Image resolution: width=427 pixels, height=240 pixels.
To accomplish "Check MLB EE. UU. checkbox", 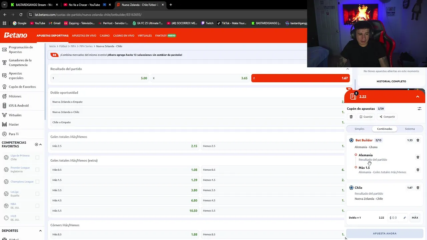I will (37, 218).
